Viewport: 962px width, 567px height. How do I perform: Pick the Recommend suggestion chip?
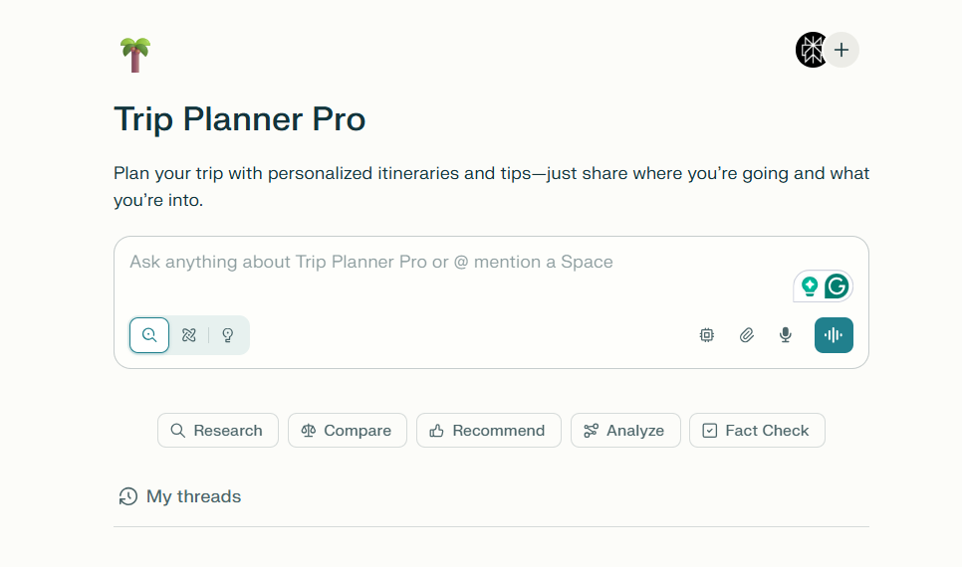pos(488,431)
